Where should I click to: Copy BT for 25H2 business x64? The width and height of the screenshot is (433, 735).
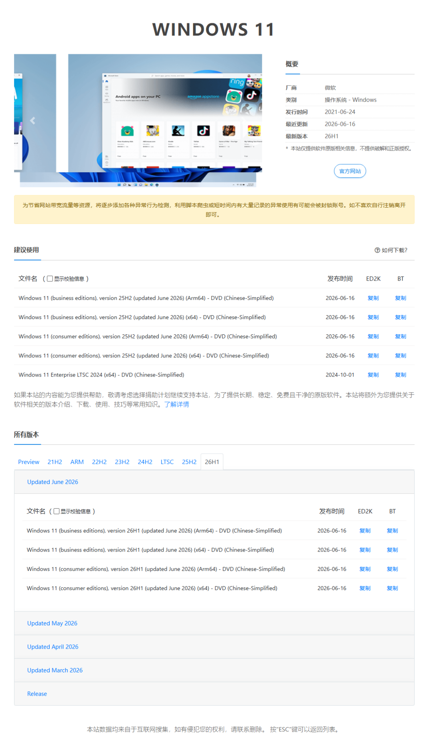pyautogui.click(x=401, y=317)
